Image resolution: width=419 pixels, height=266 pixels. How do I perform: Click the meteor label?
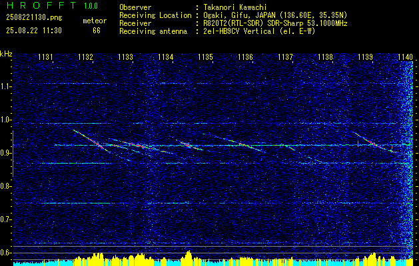pos(95,21)
